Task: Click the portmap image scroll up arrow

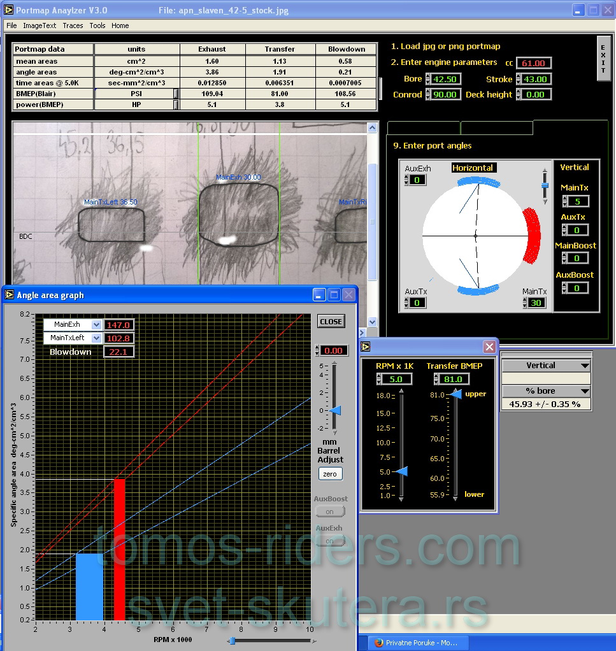Action: 373,128
